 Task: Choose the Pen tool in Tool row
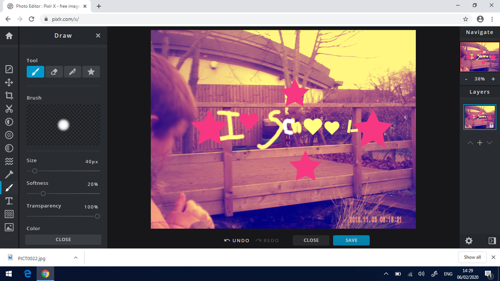[72, 72]
